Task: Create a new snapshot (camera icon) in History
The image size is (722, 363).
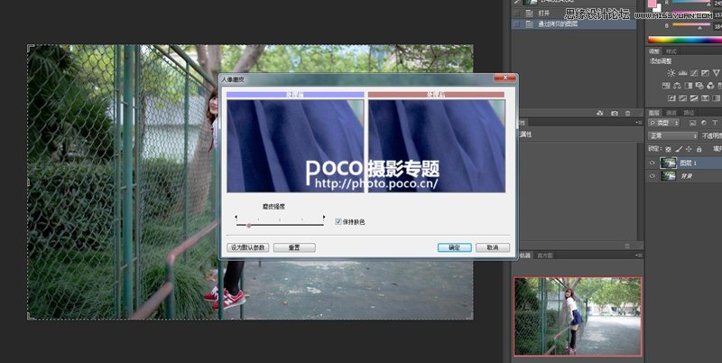Action: tap(615, 113)
